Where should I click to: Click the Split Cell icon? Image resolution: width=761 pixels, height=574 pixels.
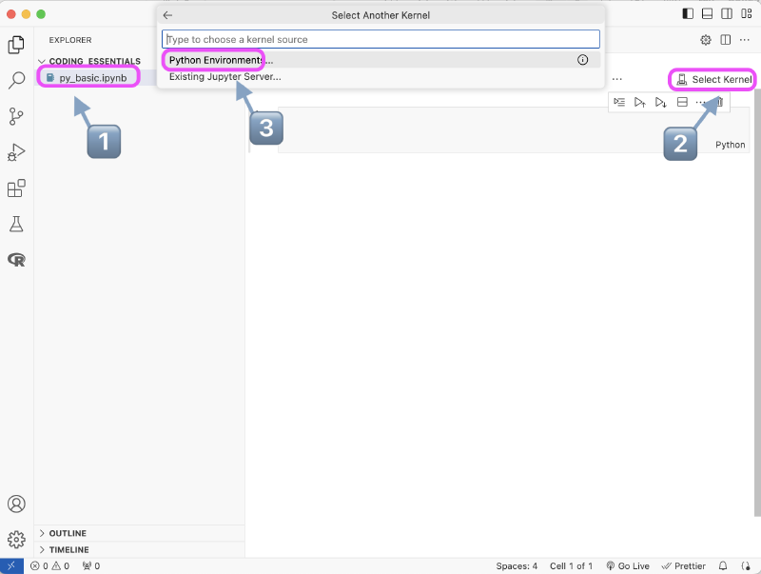point(682,102)
